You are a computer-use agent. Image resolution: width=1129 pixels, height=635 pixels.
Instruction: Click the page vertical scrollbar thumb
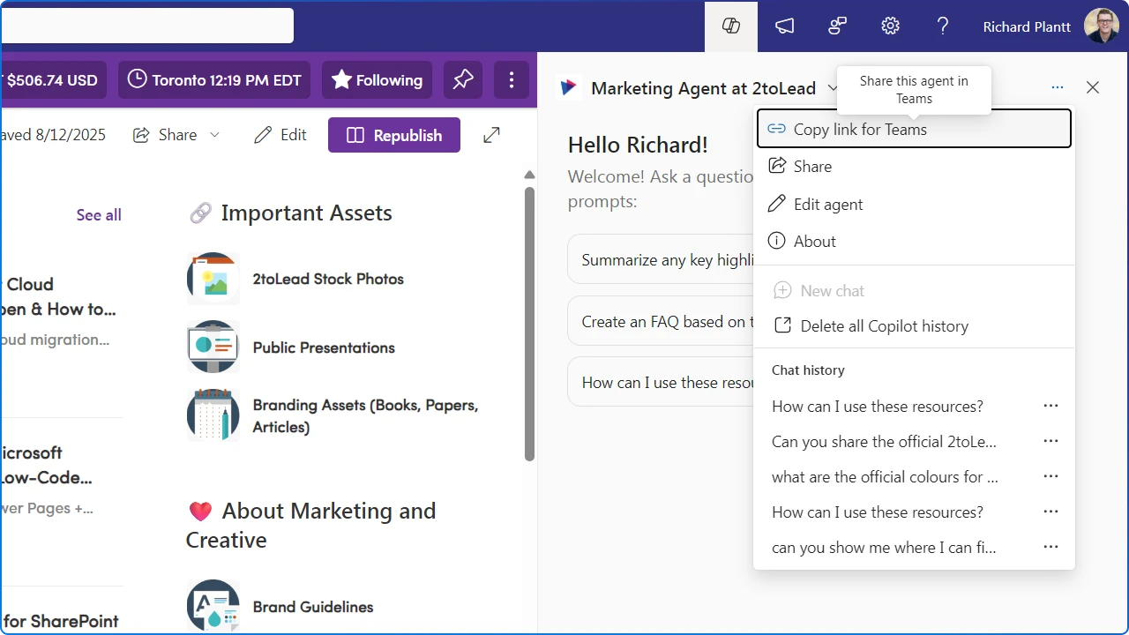(x=529, y=324)
